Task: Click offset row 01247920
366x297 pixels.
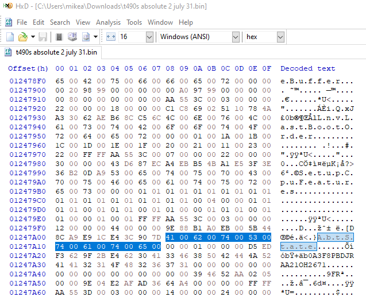Action: 28,109
